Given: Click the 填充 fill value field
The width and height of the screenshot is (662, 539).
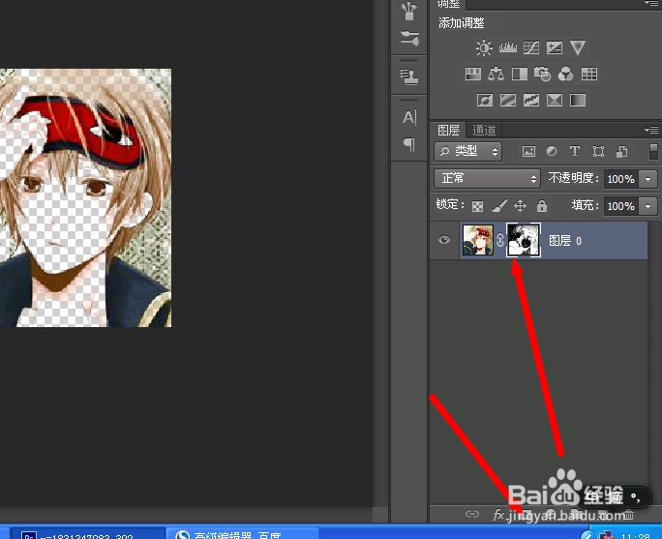Looking at the screenshot, I should (621, 206).
